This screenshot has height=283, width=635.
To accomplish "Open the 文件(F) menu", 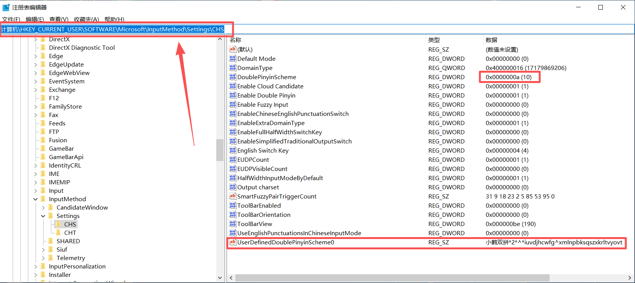I will click(x=11, y=19).
